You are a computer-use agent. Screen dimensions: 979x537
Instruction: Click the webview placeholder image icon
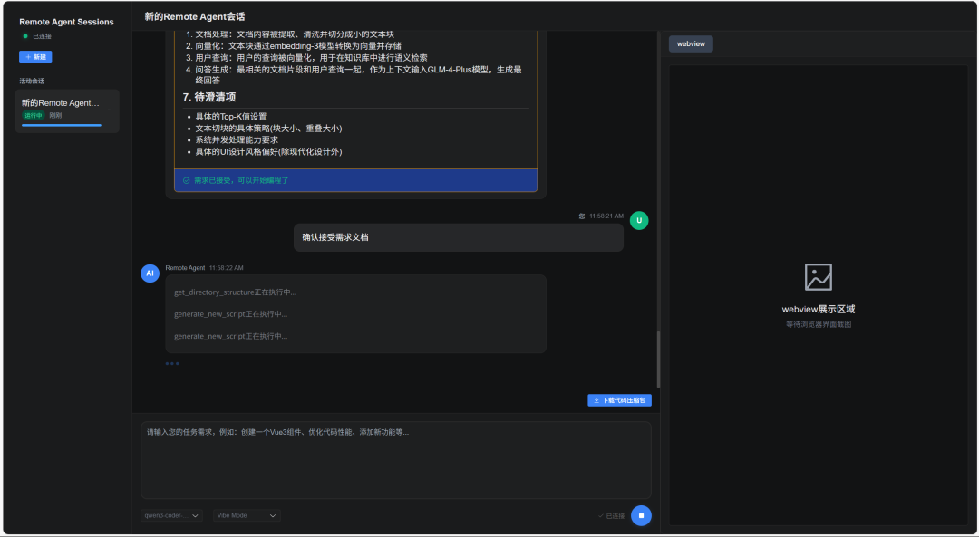point(818,277)
